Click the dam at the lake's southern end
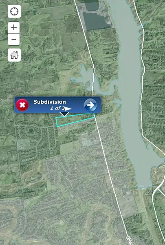Viewport: 165px width, 245px height. pos(145,187)
